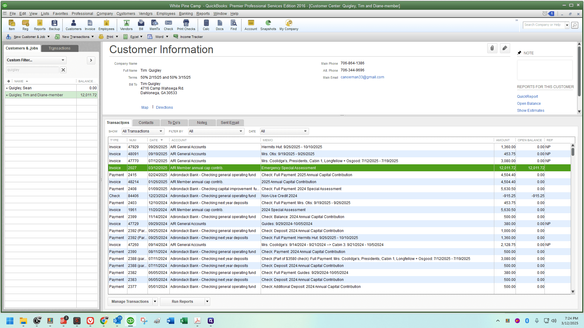The width and height of the screenshot is (584, 328).
Task: Open the Show All Transactions dropdown
Action: pos(143,131)
